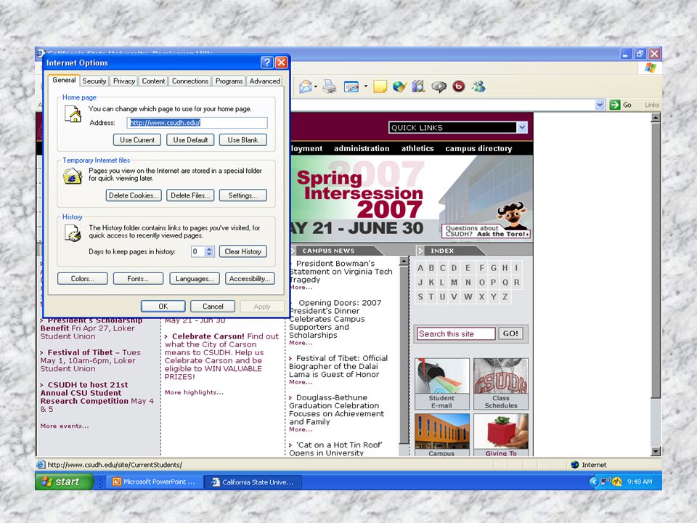
Task: Click the days in history number field
Action: 197,252
